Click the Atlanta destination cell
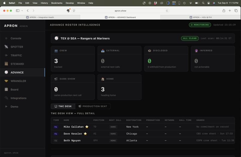Screen dimensions: 241x157 pyautogui.click(x=132, y=141)
